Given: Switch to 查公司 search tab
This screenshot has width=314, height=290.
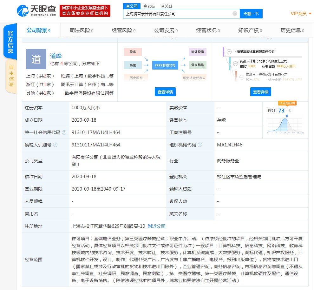Looking at the screenshot, I should 132,6.
